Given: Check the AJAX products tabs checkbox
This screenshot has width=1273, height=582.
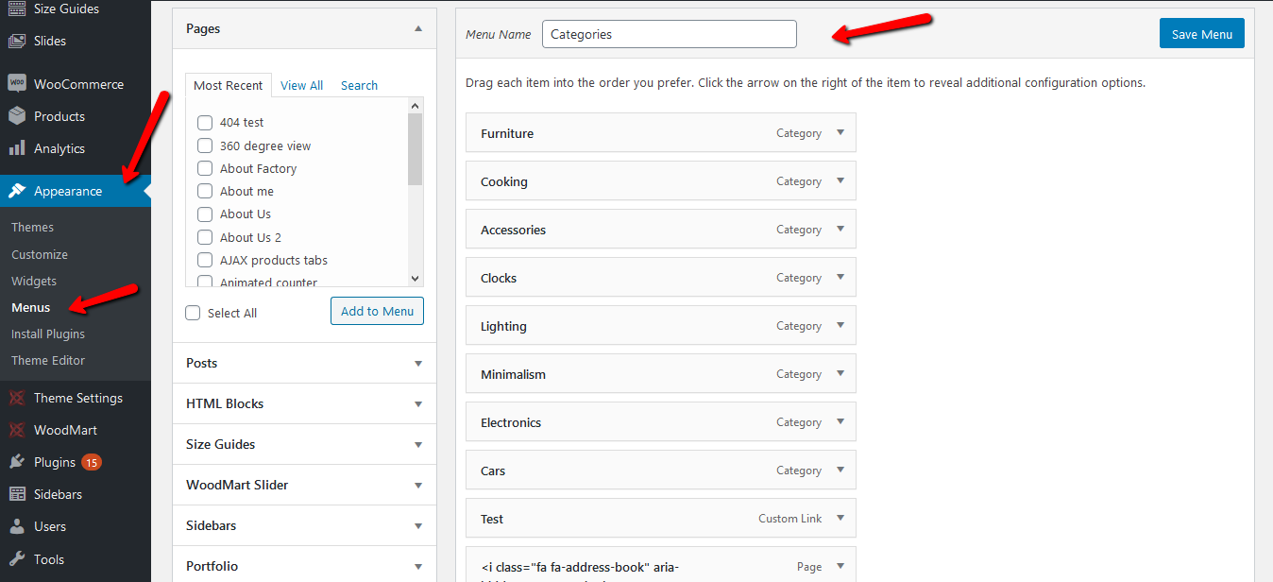Looking at the screenshot, I should click(x=204, y=260).
